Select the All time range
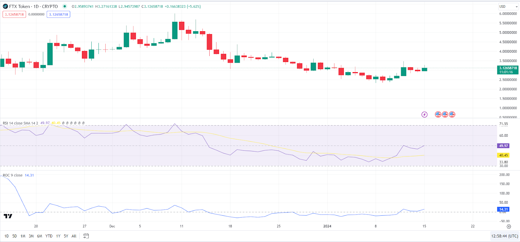 (74, 236)
